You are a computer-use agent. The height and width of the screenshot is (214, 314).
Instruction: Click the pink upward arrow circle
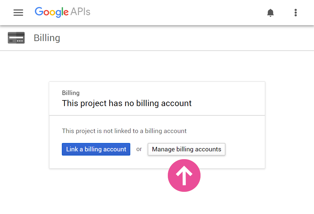(184, 175)
